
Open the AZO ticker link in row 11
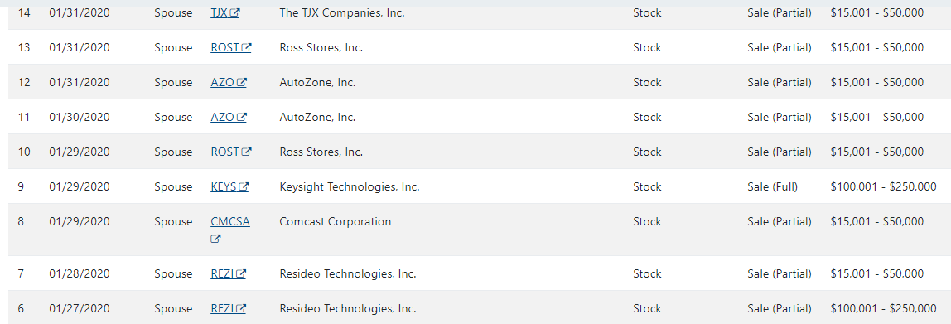coord(228,117)
